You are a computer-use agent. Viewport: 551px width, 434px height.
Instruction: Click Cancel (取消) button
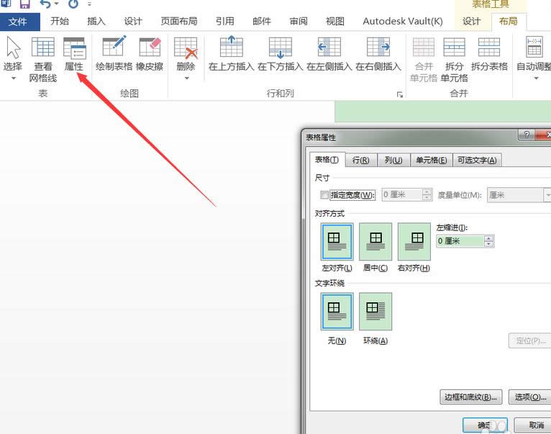(x=533, y=425)
